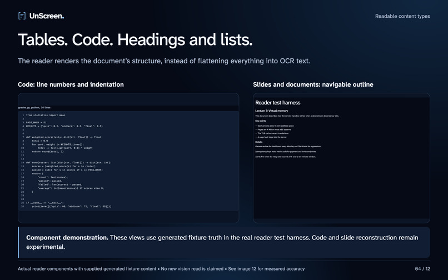Screen dimensions: 448x280
Task: Click the '"average": int(mean(scores))' line
Action: click(71, 188)
